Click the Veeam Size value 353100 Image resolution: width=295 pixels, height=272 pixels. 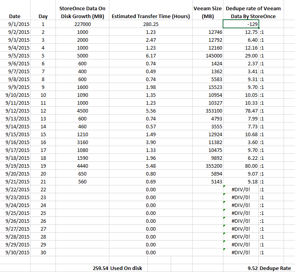coord(208,111)
